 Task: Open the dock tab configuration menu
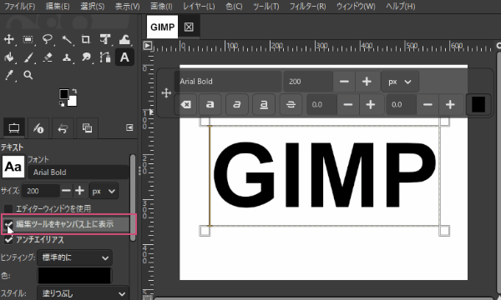pyautogui.click(x=129, y=127)
